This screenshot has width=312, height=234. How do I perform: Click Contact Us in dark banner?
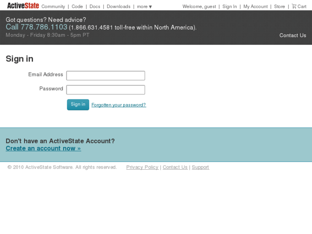[x=293, y=35]
